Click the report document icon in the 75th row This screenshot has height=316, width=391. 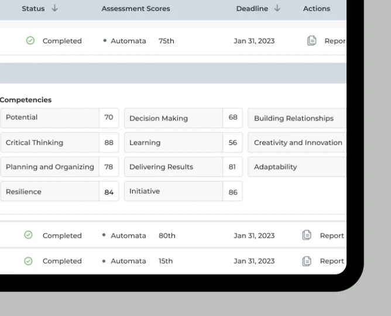(312, 41)
